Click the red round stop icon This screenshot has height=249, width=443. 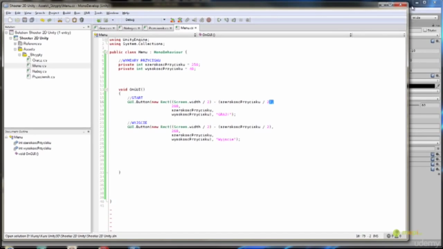[209, 20]
